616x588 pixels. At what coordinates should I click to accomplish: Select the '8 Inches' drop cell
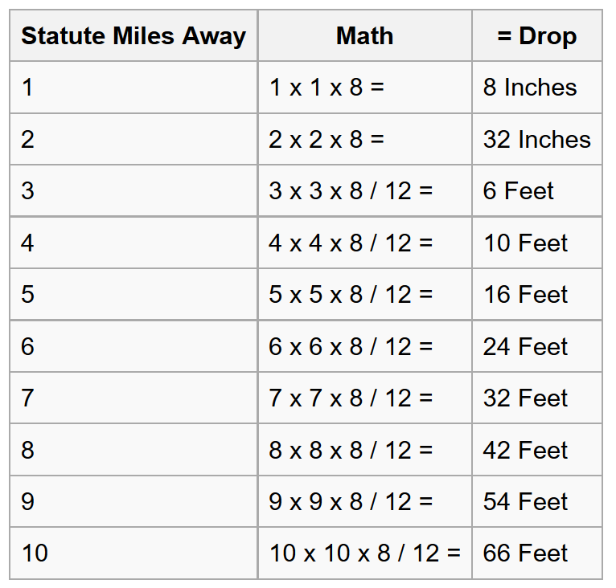530,88
